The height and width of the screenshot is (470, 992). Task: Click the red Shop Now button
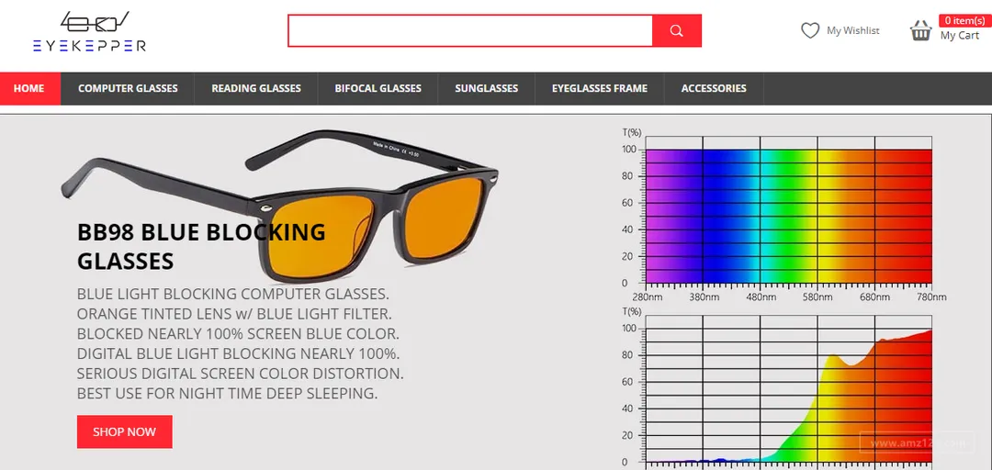pyautogui.click(x=125, y=432)
